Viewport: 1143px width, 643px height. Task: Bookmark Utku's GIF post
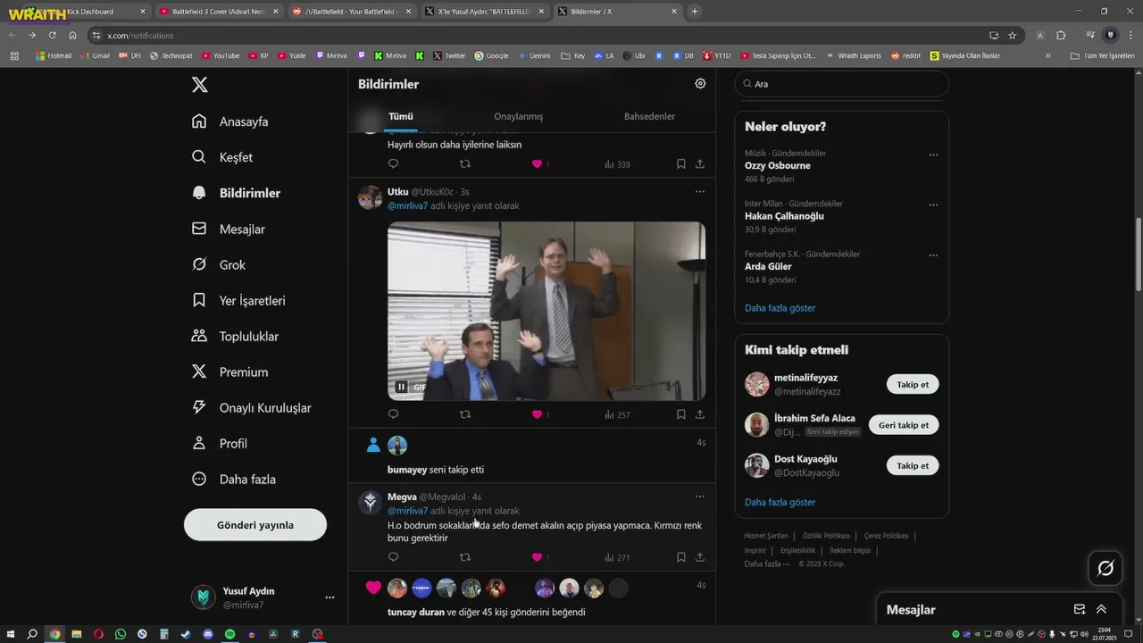click(680, 414)
